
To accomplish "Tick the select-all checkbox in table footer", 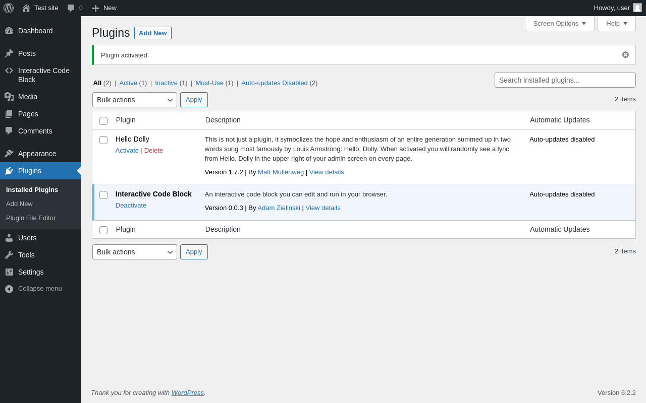I will click(103, 230).
